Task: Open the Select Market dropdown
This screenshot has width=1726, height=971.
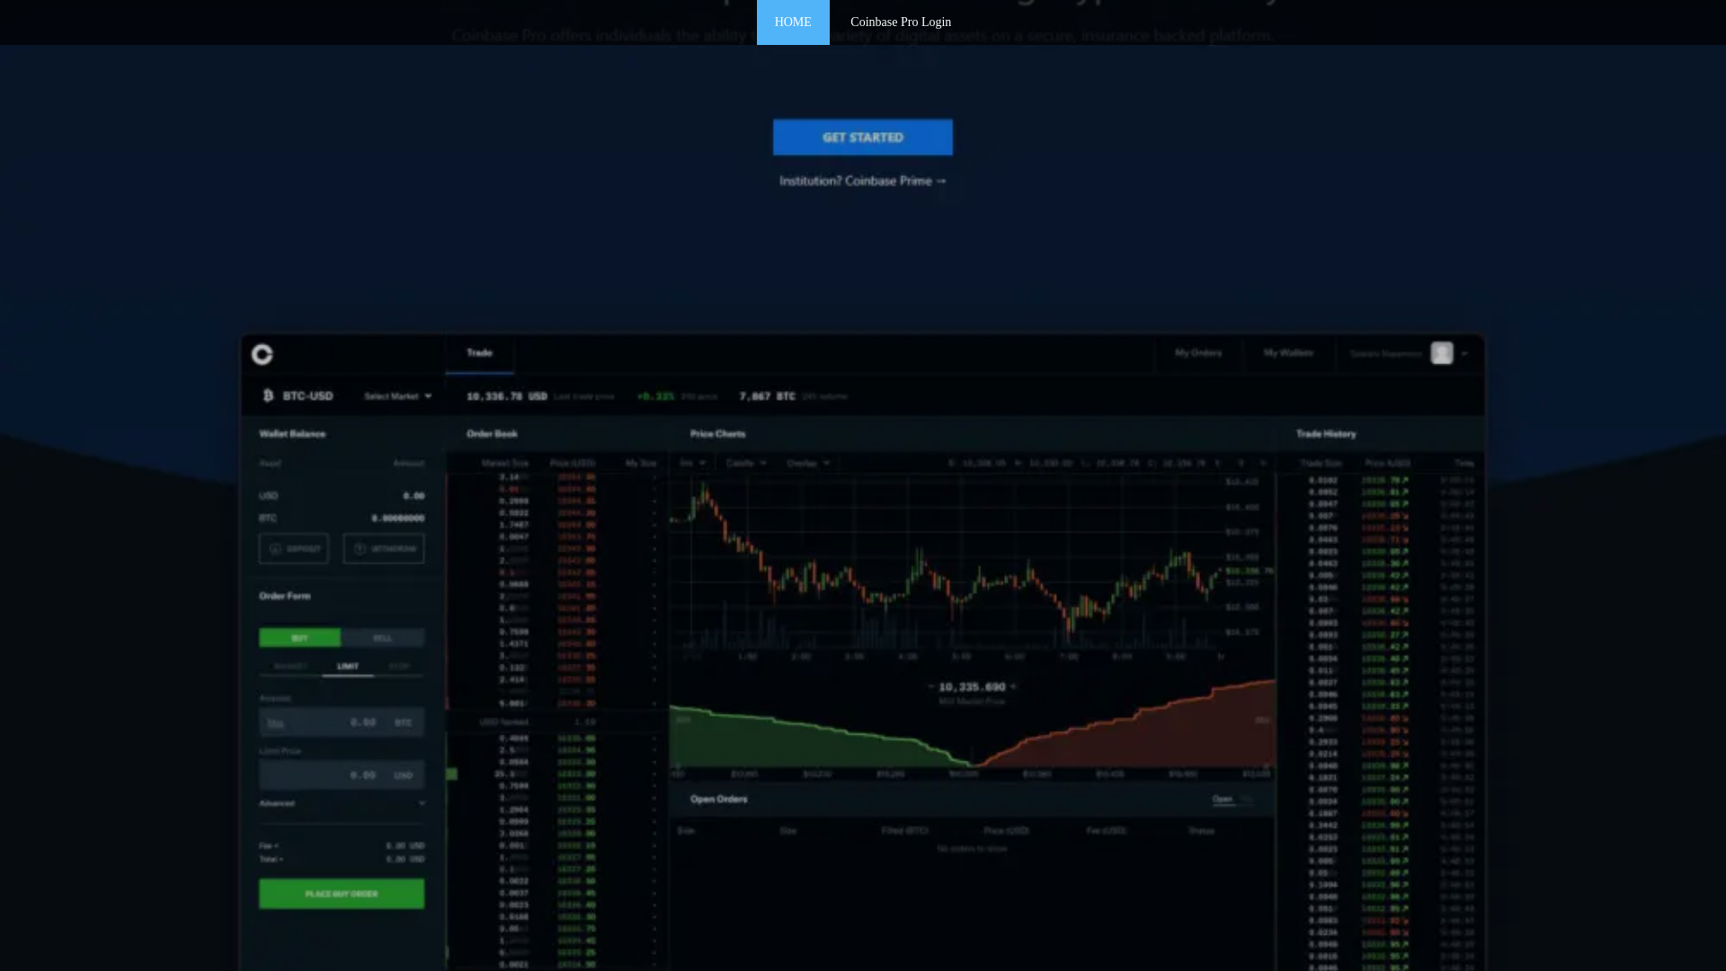Action: (397, 396)
